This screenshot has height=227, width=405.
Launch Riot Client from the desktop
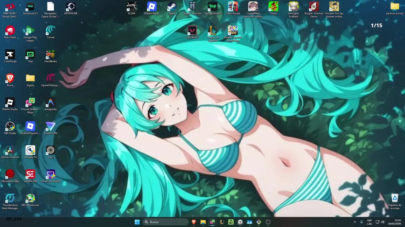[x=10, y=32]
